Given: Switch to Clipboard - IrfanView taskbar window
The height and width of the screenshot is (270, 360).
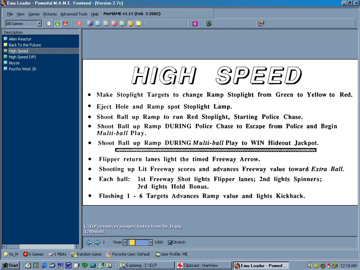Looking at the screenshot, I should coord(204,266).
